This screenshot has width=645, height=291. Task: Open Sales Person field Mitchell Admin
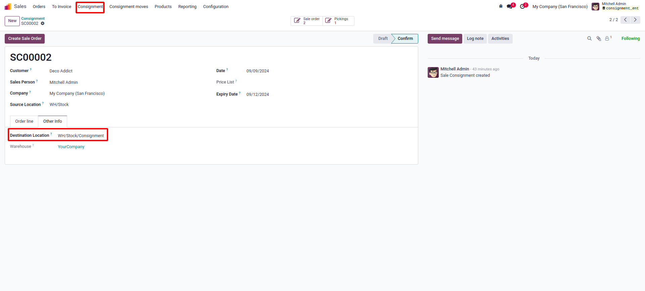tap(63, 82)
